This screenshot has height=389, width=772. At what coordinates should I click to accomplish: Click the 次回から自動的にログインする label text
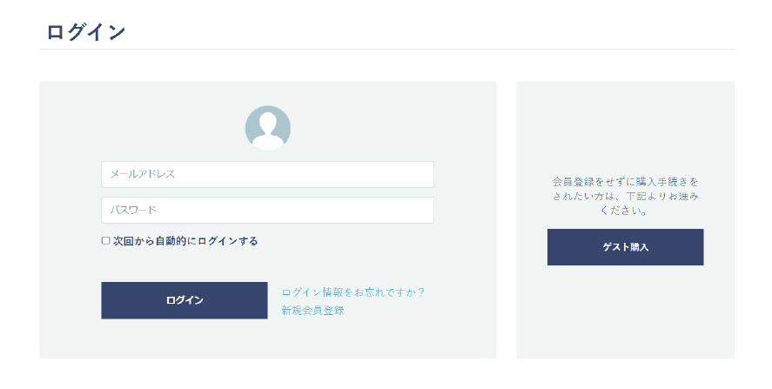185,241
